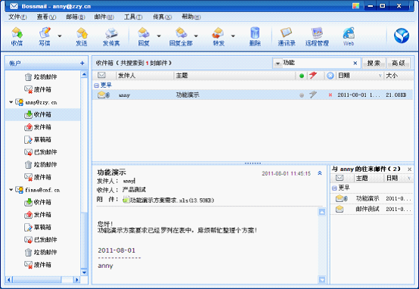419x289 pixels.
Task: Click the 发传真 send fax icon
Action: click(x=111, y=36)
